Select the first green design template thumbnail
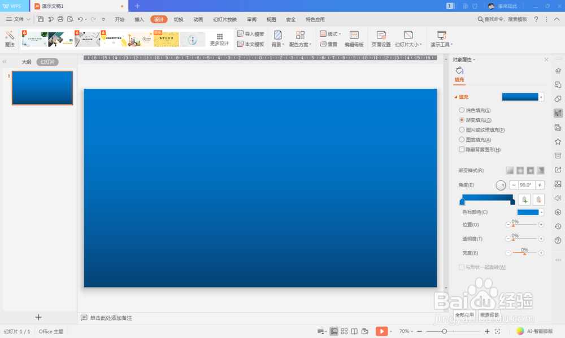This screenshot has width=565, height=338. (34, 39)
